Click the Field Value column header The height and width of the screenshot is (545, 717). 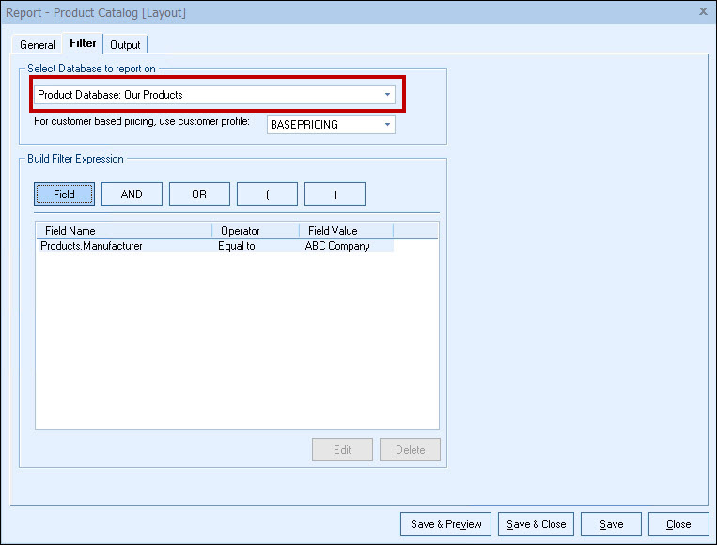[x=345, y=230]
